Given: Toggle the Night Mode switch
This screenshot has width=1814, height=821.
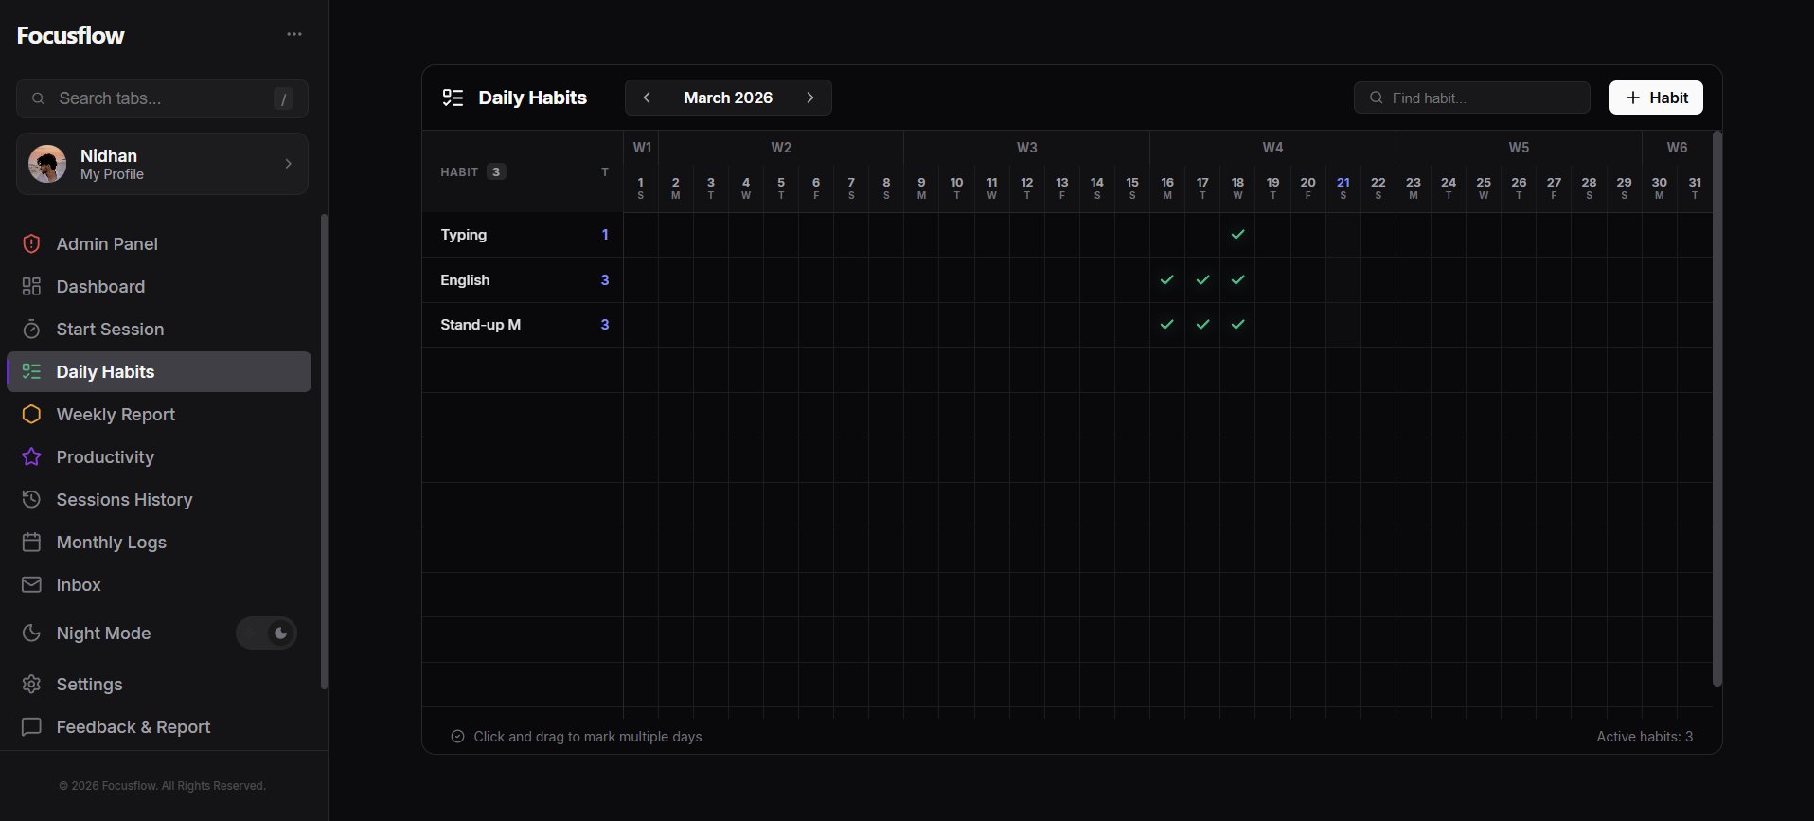Looking at the screenshot, I should (267, 634).
